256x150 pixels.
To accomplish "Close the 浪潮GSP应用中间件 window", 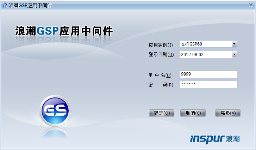I will coord(251,5).
